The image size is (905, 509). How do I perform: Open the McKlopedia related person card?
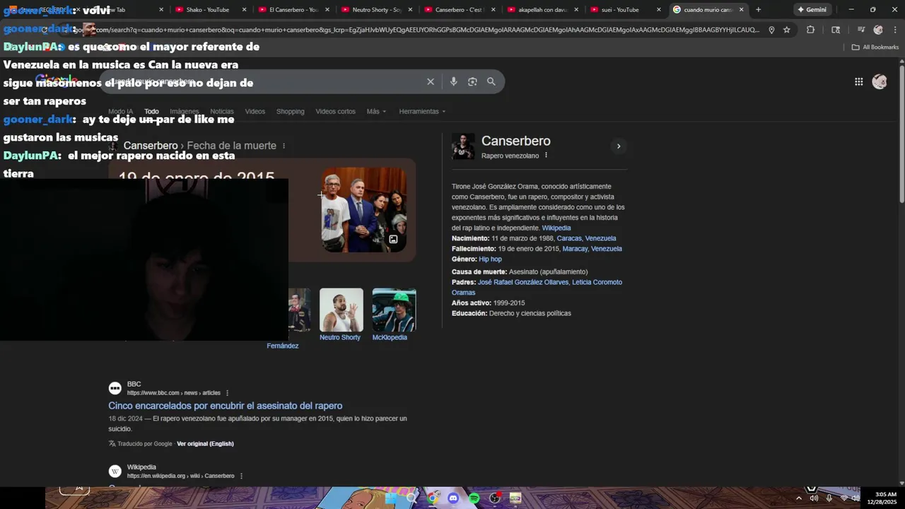[394, 315]
